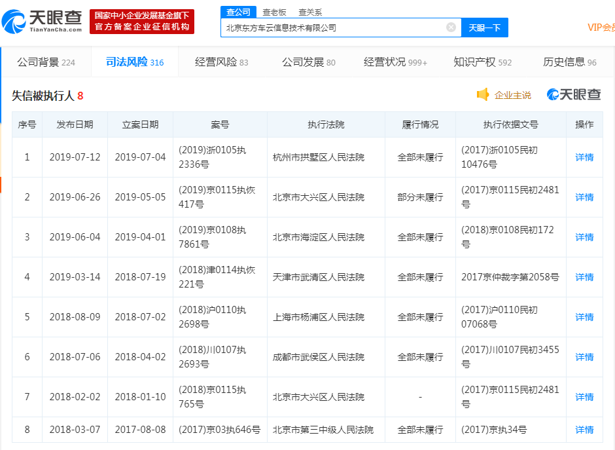Click the 发布日期 column header

click(75, 125)
